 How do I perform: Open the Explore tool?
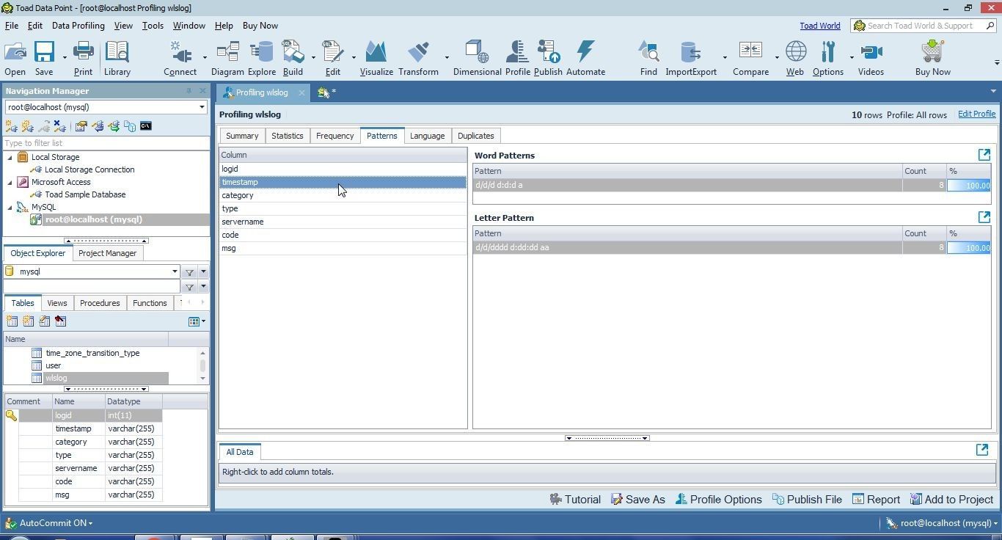[261, 58]
